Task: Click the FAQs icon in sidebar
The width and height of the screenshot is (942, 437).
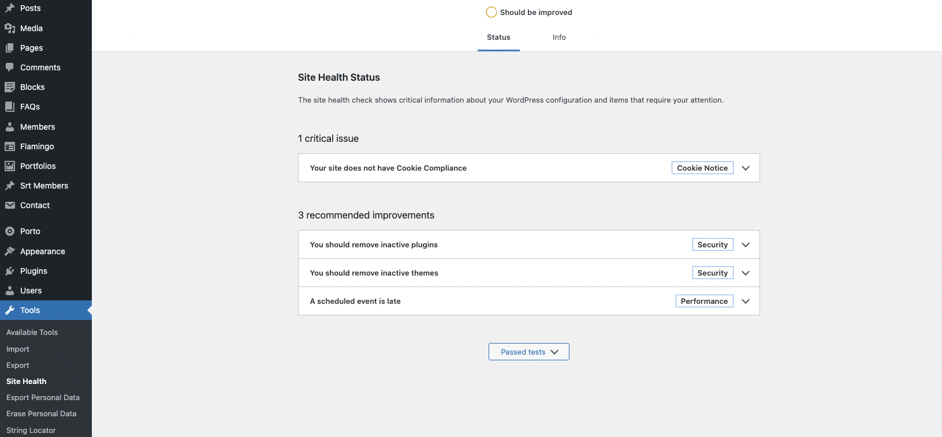Action: click(10, 107)
